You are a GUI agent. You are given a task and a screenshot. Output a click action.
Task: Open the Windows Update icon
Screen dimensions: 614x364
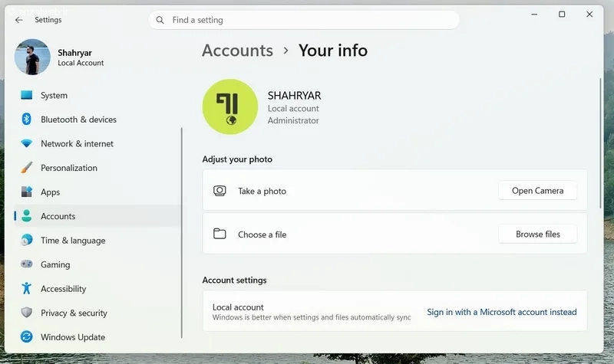tap(27, 336)
